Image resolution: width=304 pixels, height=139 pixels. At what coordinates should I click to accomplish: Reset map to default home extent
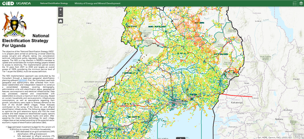[61, 21]
